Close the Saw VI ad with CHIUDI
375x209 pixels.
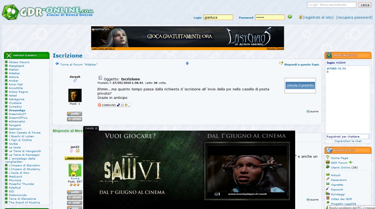click(x=91, y=128)
